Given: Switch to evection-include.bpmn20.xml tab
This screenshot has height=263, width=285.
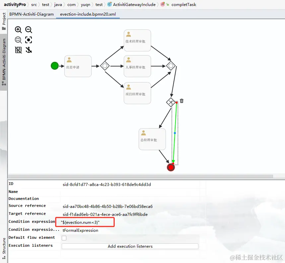Looking at the screenshot, I should [88, 14].
